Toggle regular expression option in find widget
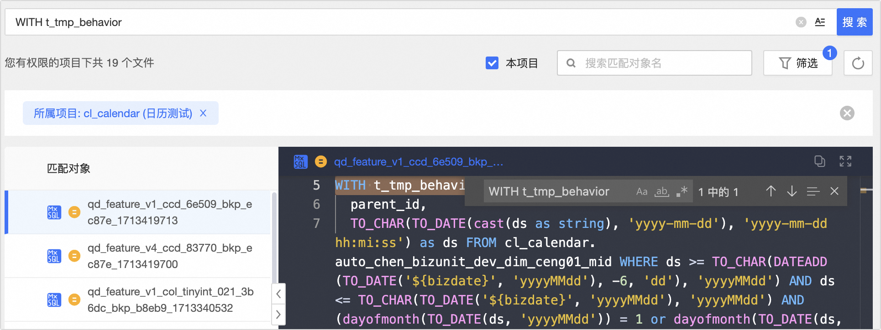The height and width of the screenshot is (330, 881). [x=682, y=191]
